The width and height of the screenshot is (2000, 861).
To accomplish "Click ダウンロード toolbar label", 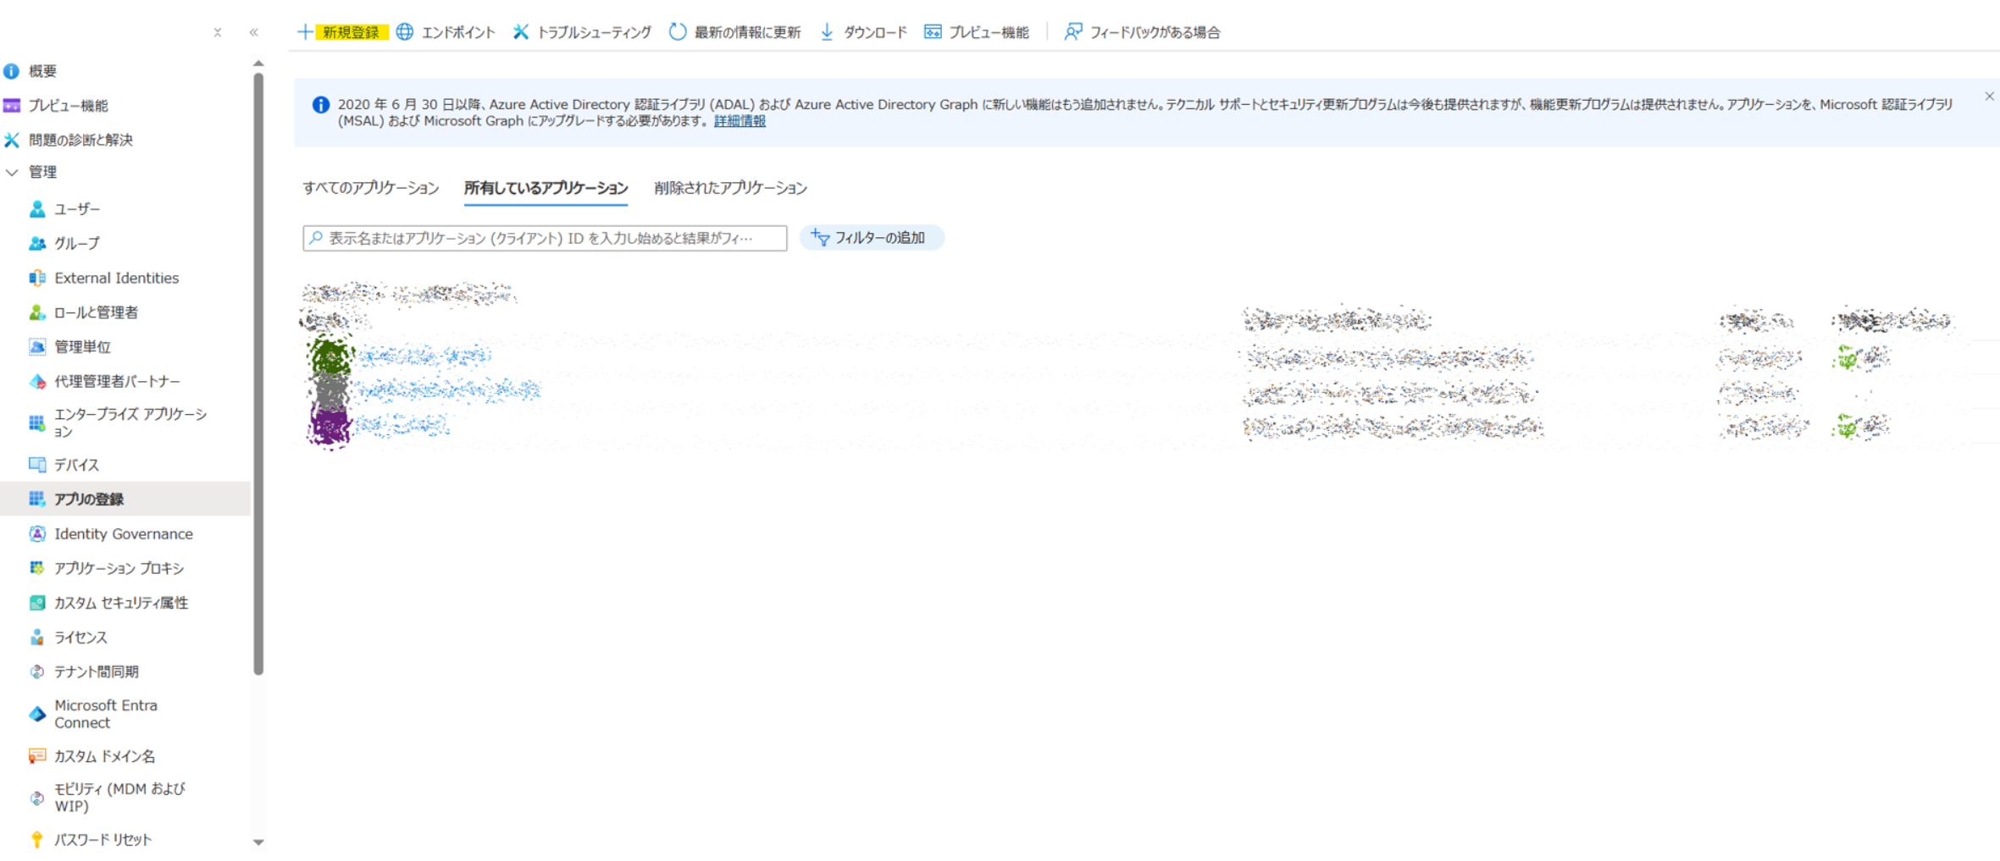I will tap(875, 32).
